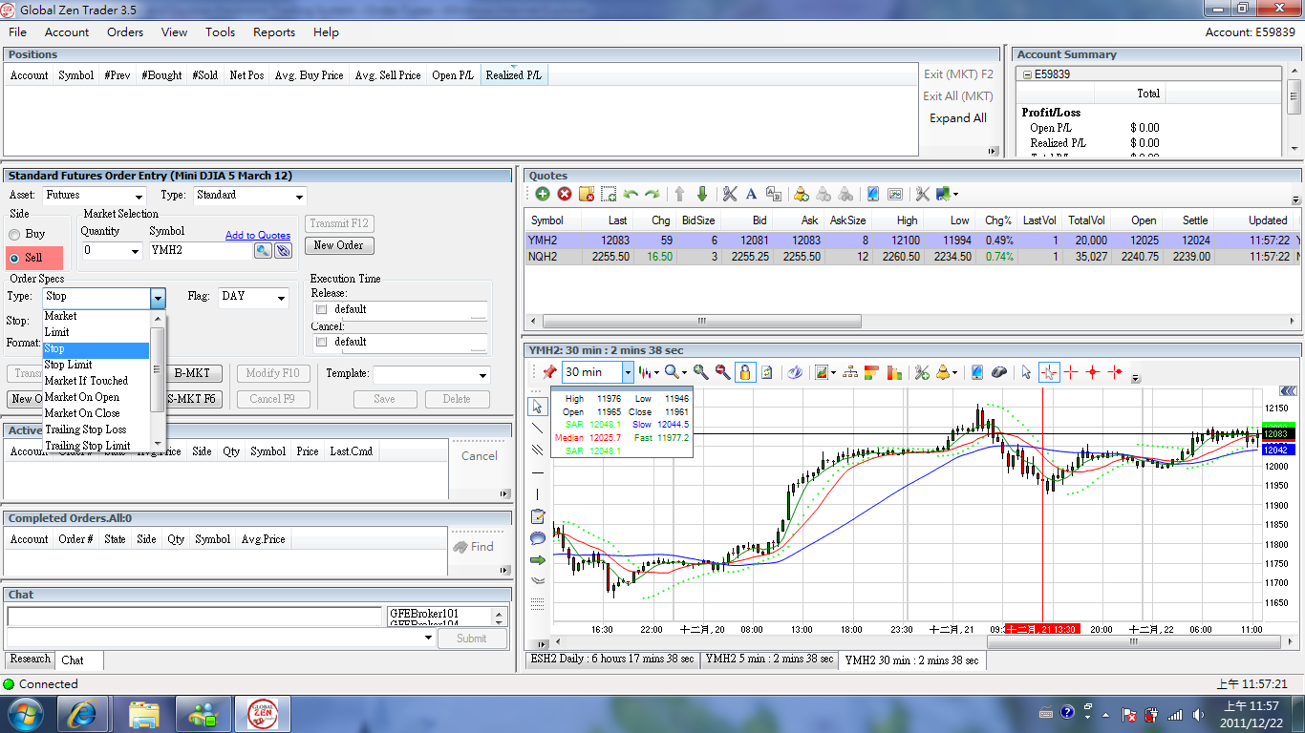Click the refresh chart icon beside padlock
This screenshot has width=1305, height=733.
click(767, 372)
